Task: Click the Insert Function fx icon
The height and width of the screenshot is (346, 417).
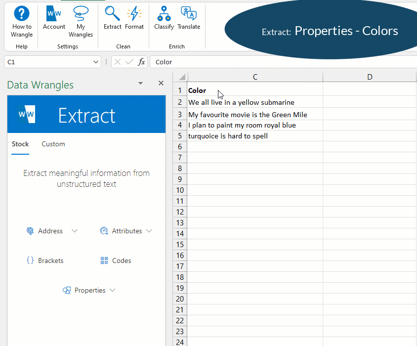Action: click(x=141, y=62)
